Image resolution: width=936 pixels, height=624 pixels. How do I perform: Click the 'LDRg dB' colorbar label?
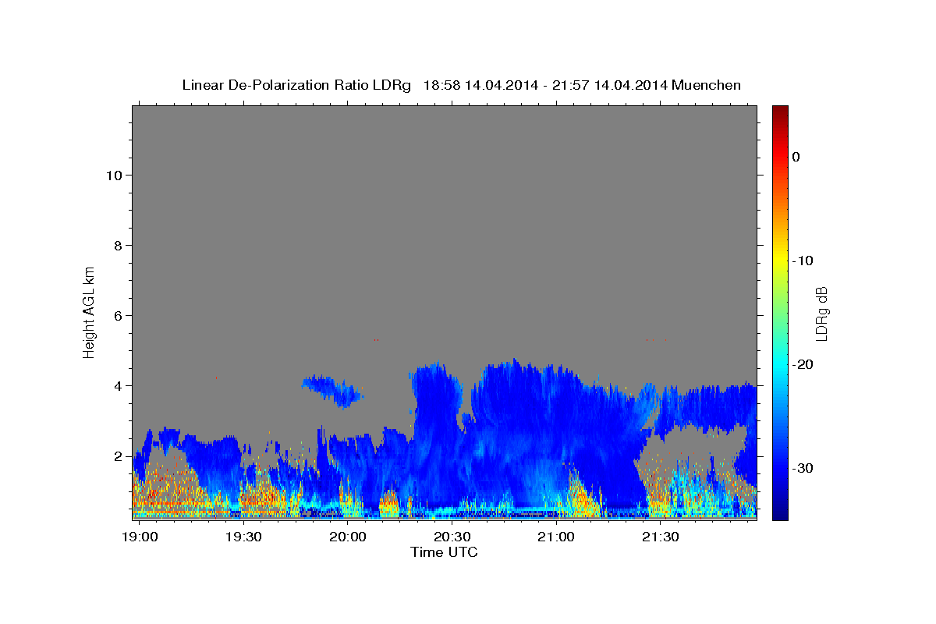coord(821,314)
